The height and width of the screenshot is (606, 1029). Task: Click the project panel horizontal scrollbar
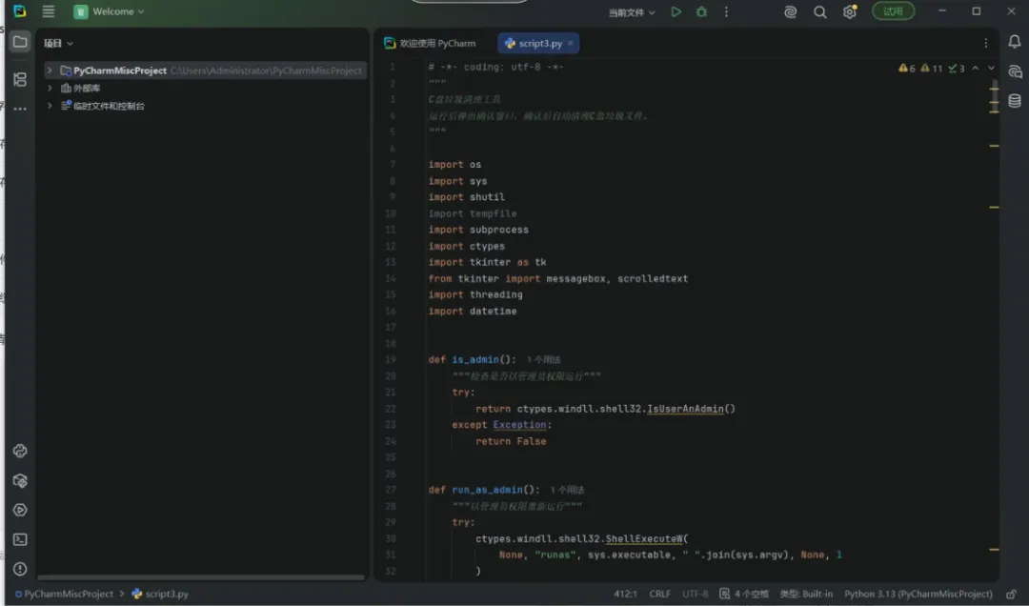201,577
